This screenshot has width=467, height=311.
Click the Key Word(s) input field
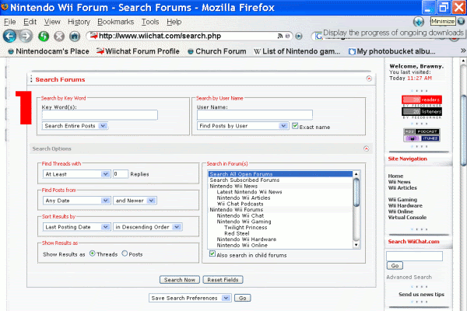100,115
